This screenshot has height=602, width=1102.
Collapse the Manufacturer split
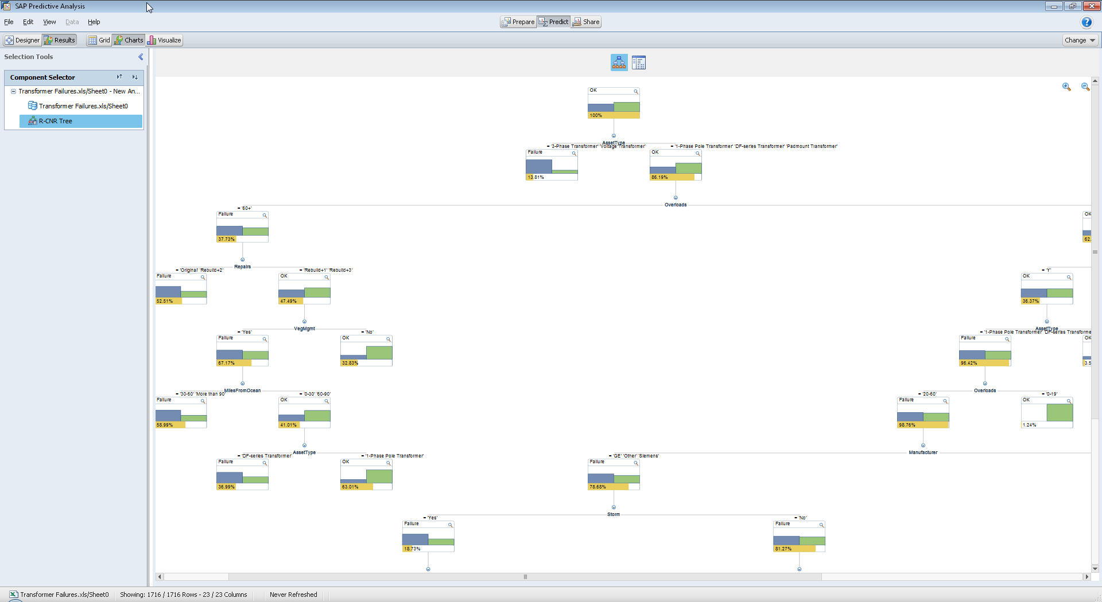[x=923, y=445]
